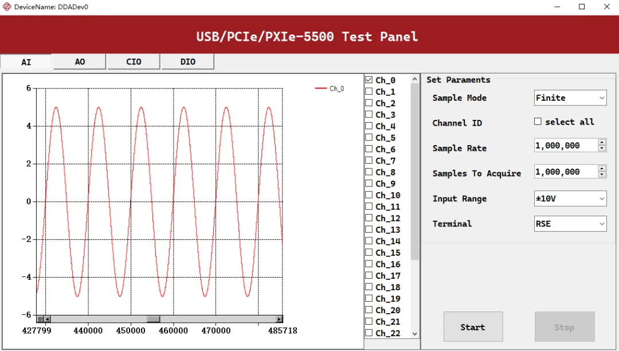Click the graph zoom icon beside the scrollbar
Image resolution: width=619 pixels, height=351 pixels.
pos(40,319)
